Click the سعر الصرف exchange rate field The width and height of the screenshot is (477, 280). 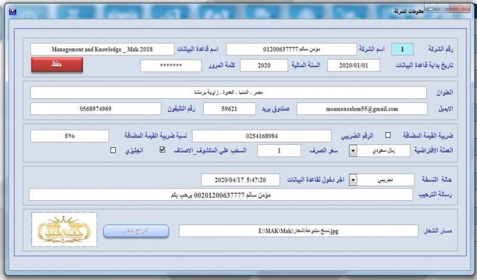pos(279,151)
